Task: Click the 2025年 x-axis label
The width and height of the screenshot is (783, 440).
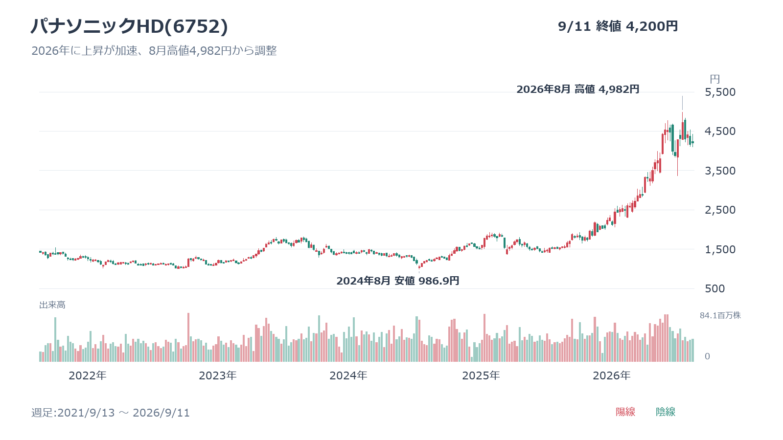Action: tap(481, 375)
